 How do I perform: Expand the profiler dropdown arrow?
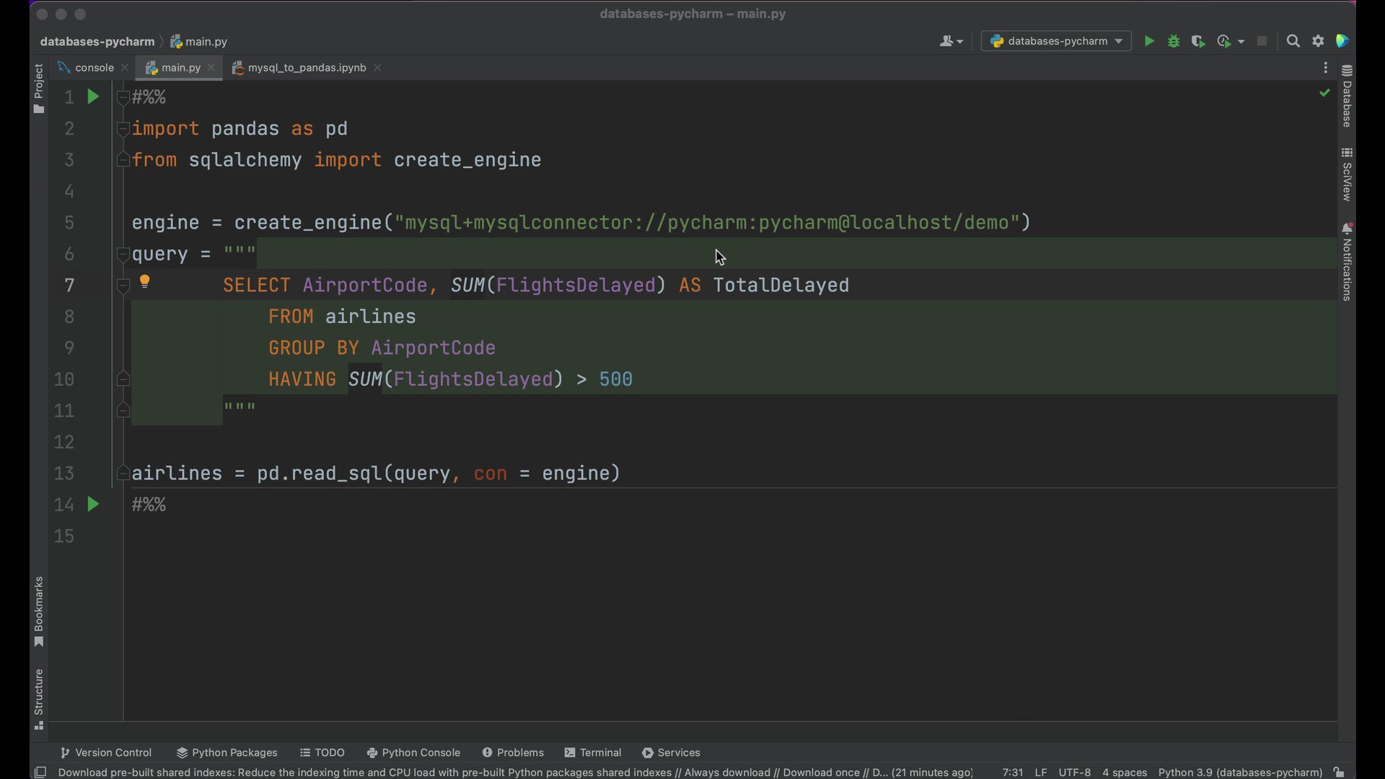[x=1240, y=41]
